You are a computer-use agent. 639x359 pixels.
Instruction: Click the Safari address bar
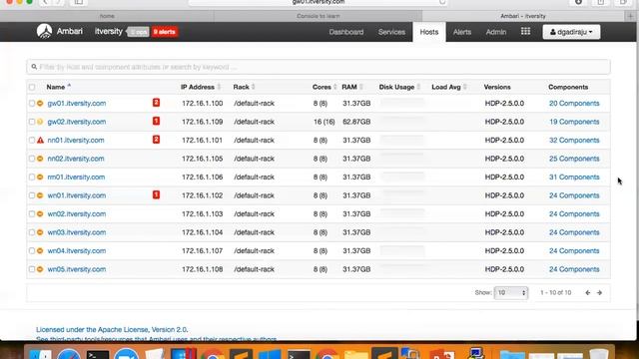click(x=318, y=2)
